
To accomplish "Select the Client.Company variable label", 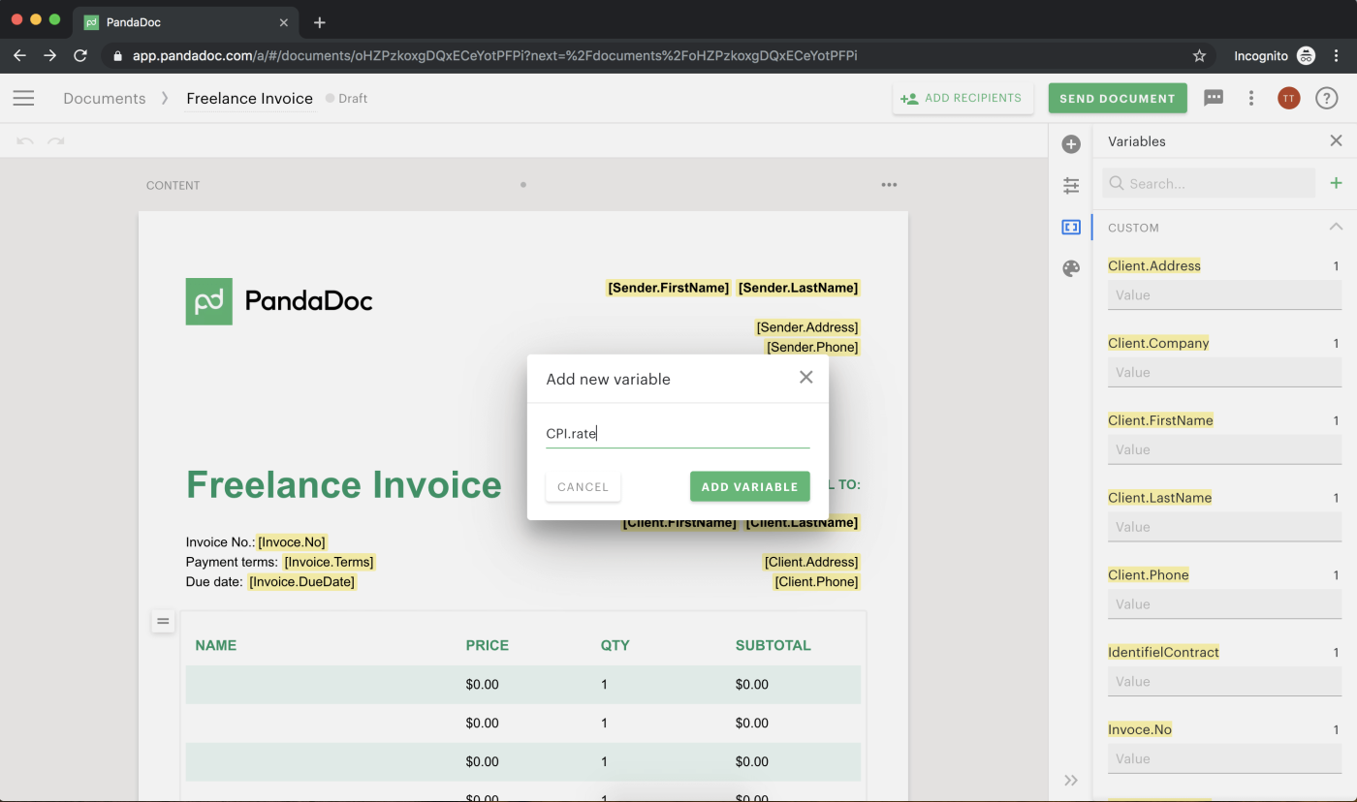I will (1158, 343).
